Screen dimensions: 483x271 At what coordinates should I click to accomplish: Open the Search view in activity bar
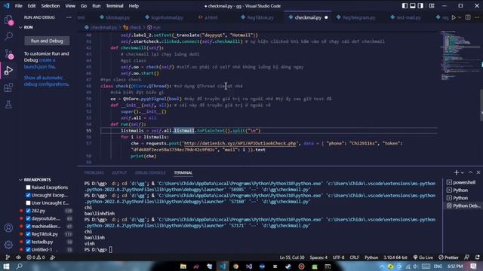8,36
